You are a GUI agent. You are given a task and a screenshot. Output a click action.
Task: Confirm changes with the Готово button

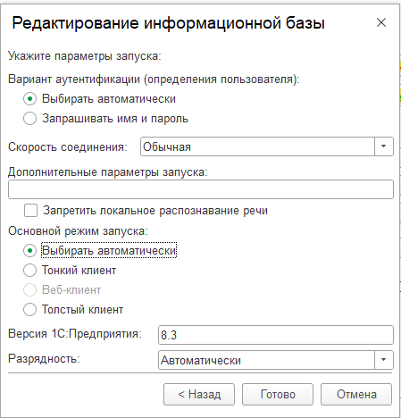[278, 394]
